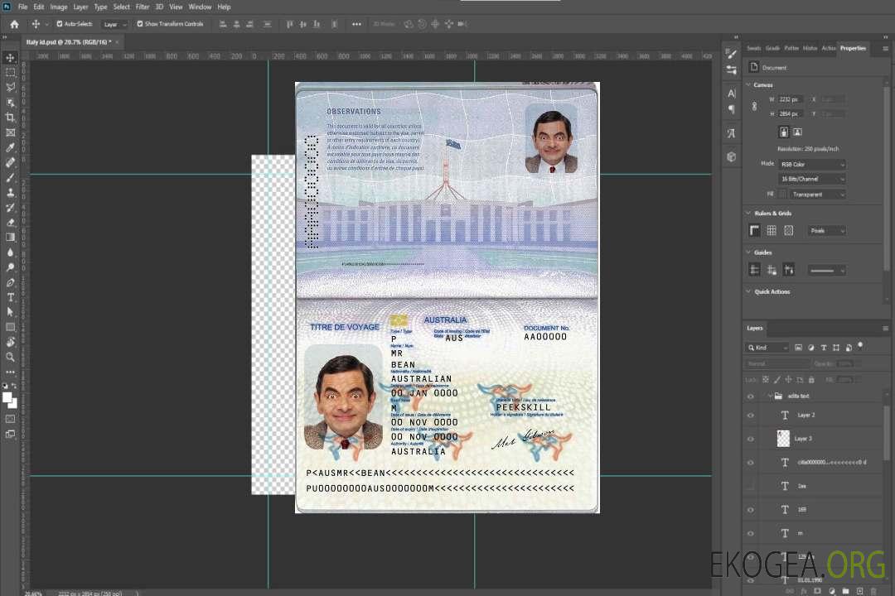
Task: Select the Move tool in the toolbox
Action: pyautogui.click(x=10, y=58)
